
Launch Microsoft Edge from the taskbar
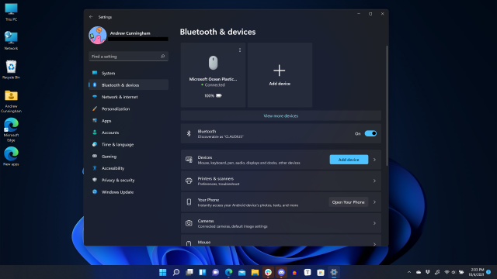pos(229,272)
